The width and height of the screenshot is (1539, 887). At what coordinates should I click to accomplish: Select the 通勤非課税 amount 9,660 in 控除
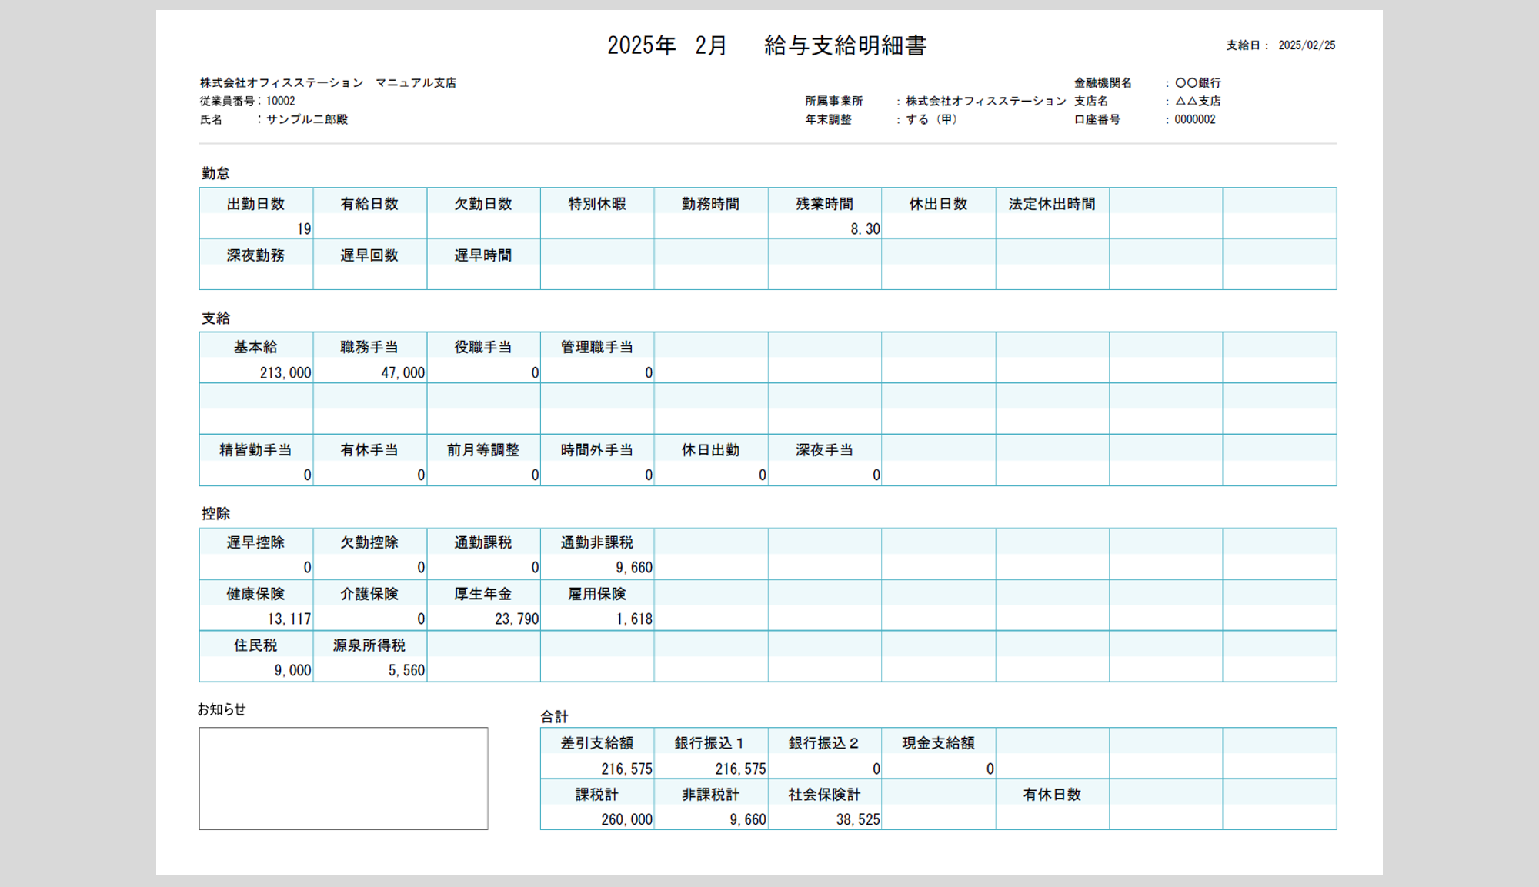(x=633, y=568)
